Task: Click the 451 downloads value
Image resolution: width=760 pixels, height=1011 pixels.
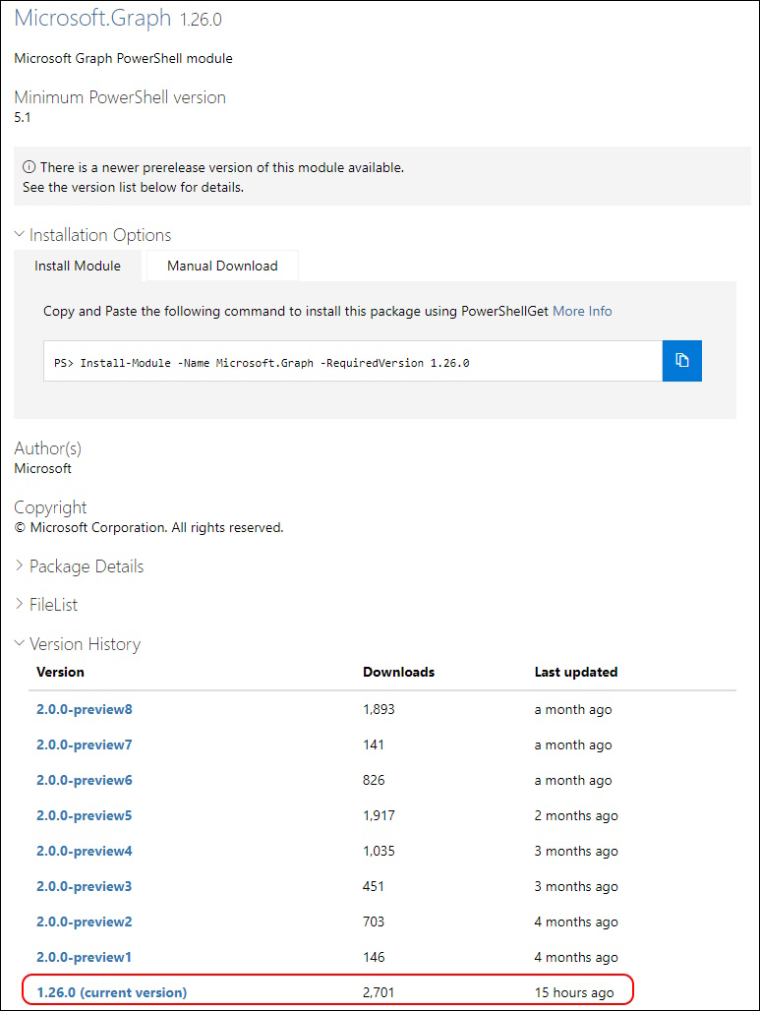Action: point(374,886)
